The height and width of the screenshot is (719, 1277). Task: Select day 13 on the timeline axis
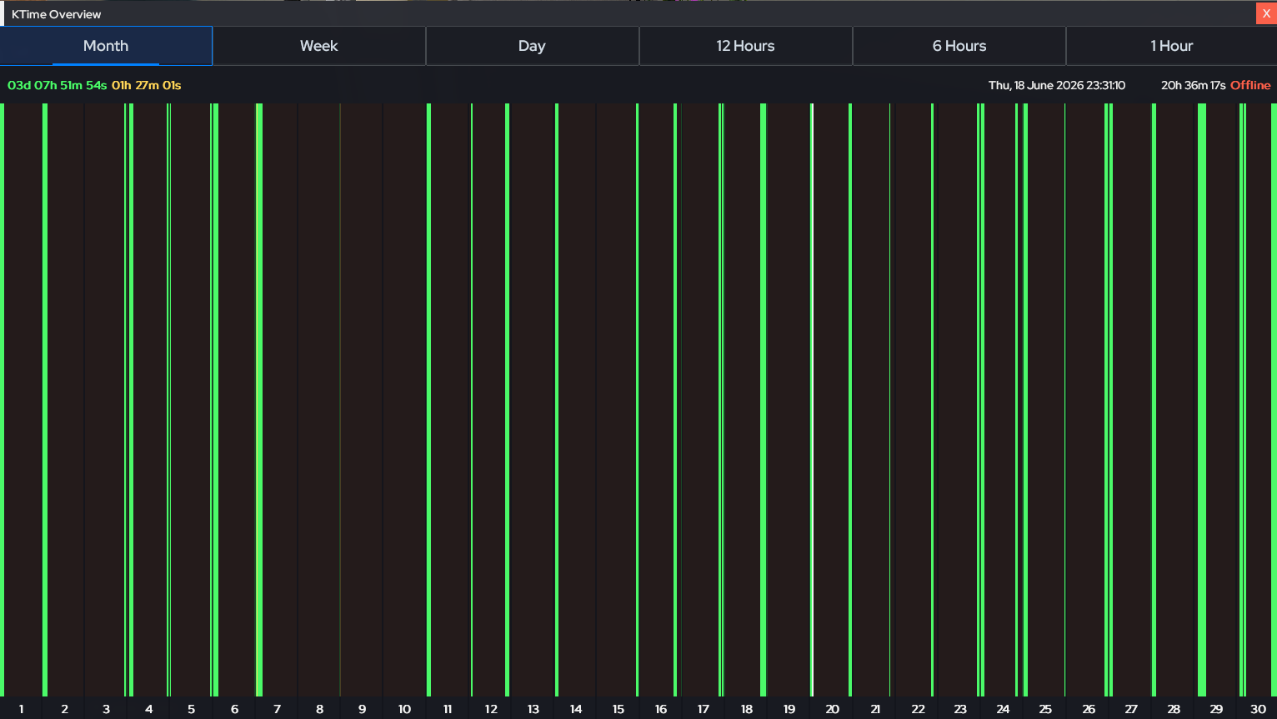coord(533,709)
